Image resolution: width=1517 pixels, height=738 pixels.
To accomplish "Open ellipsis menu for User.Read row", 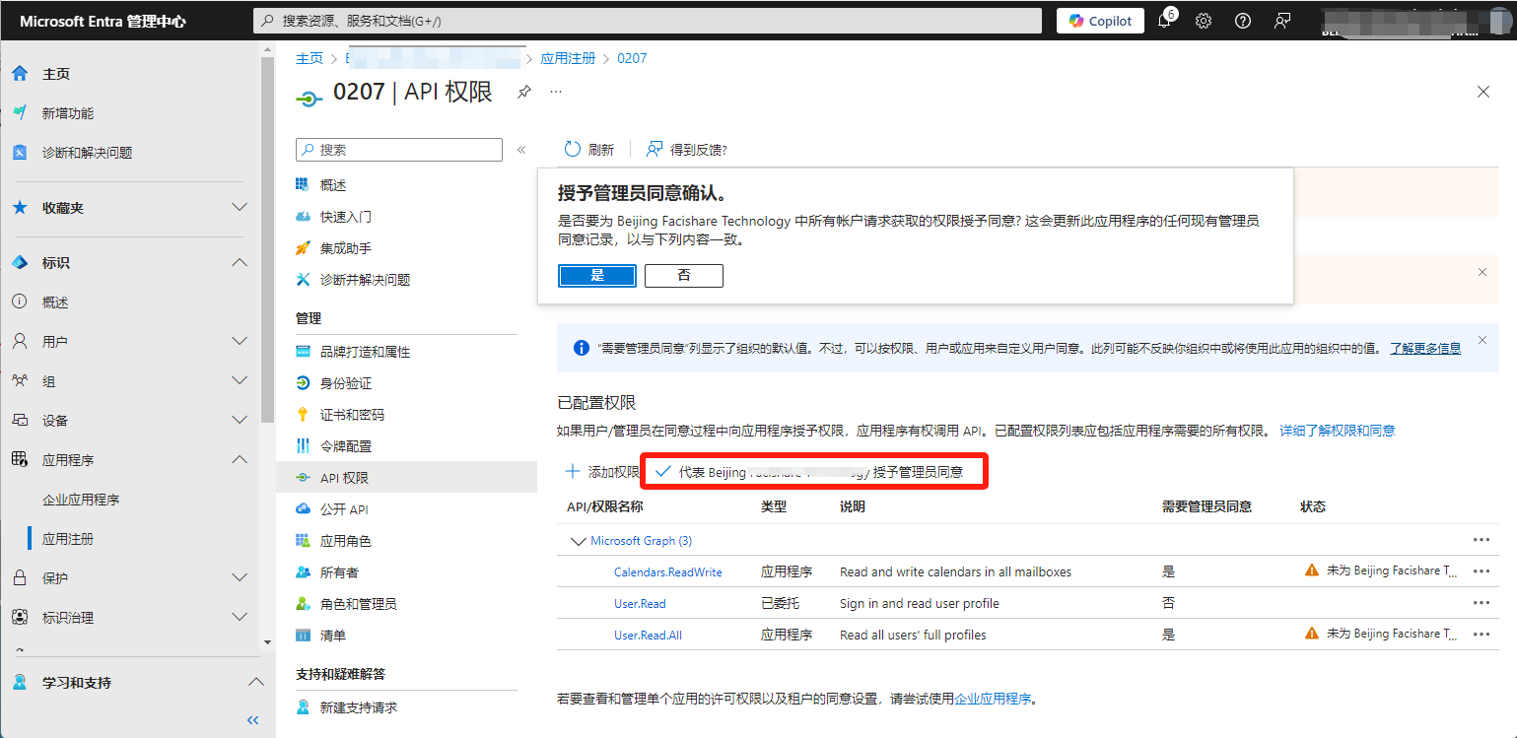I will 1481,603.
